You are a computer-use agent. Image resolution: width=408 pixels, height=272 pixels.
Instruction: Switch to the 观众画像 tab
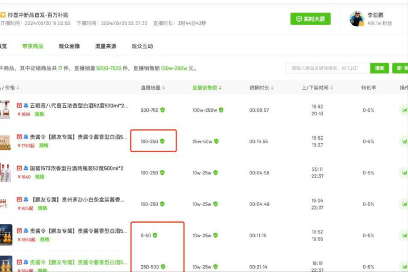[x=69, y=46]
